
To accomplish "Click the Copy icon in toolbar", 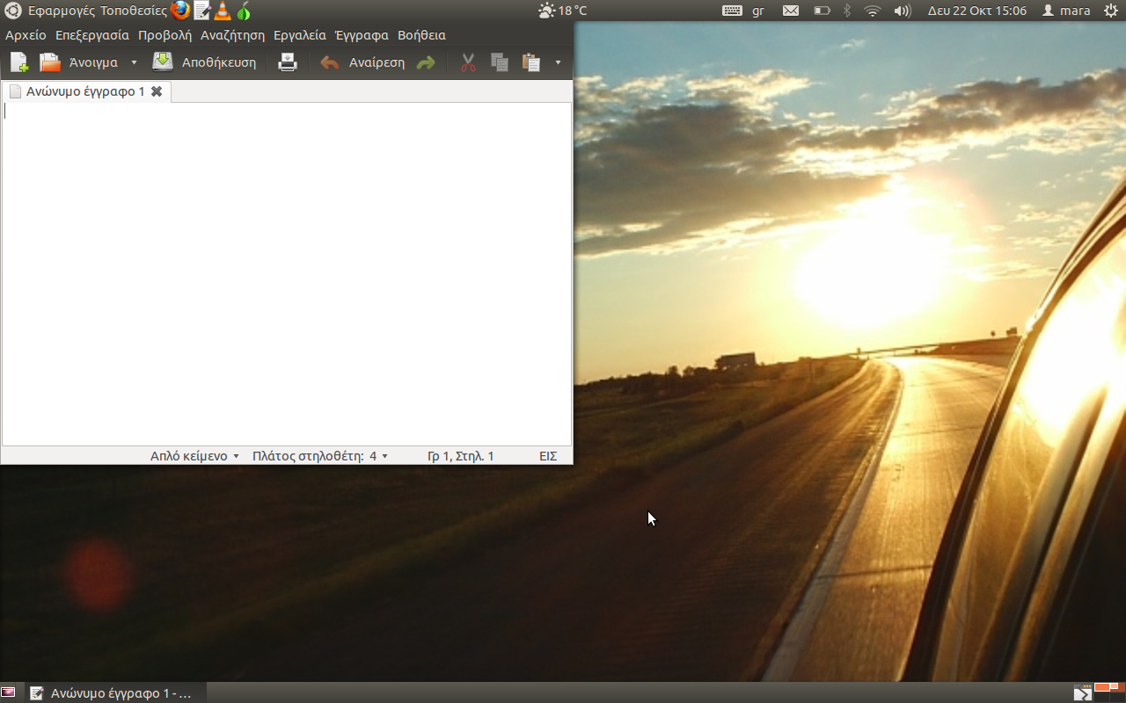I will [x=500, y=62].
